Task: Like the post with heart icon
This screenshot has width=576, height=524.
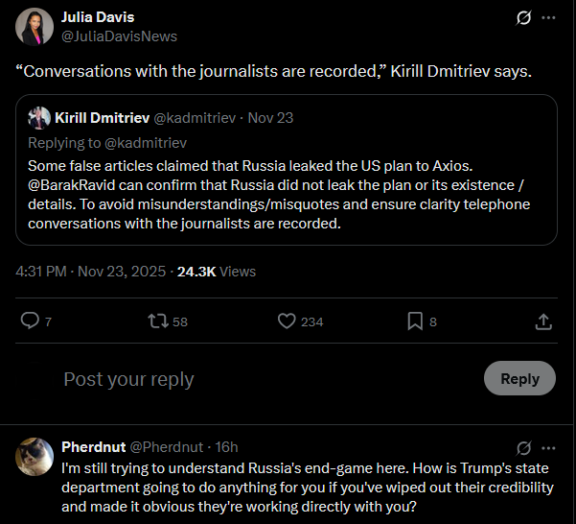Action: coord(287,322)
